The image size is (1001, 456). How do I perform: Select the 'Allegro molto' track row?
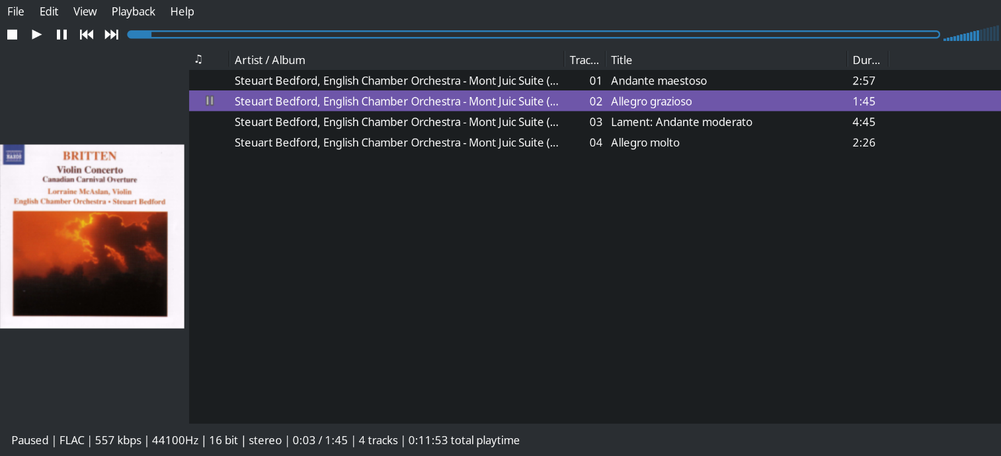click(463, 142)
